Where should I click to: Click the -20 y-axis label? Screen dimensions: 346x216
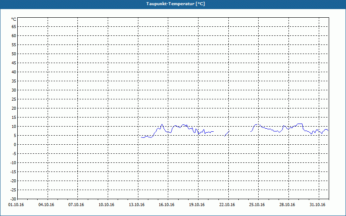click(x=13, y=181)
